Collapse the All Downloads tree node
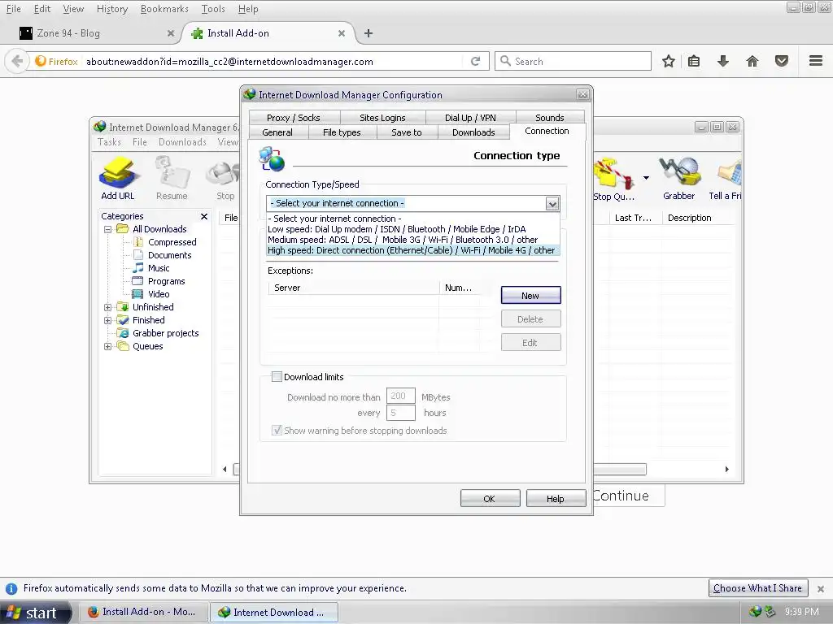Image resolution: width=833 pixels, height=624 pixels. coord(108,230)
